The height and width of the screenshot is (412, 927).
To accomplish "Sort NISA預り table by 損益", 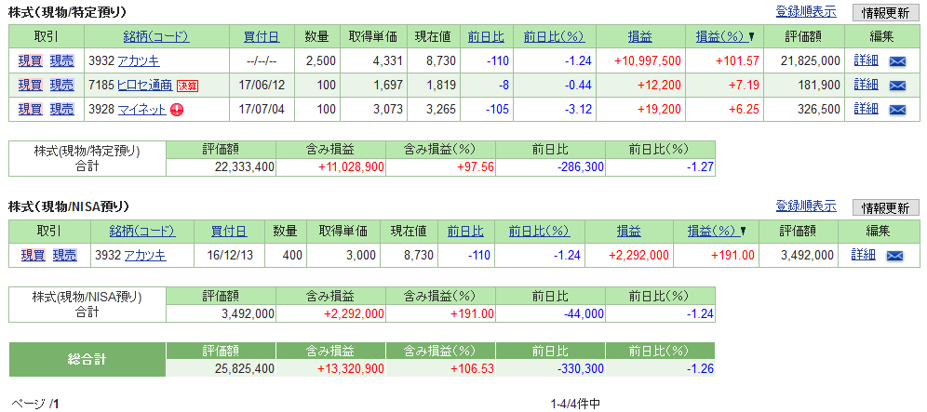I will click(628, 232).
